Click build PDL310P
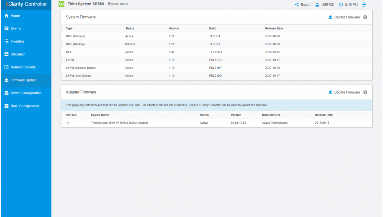383x217 pixels. (215, 68)
